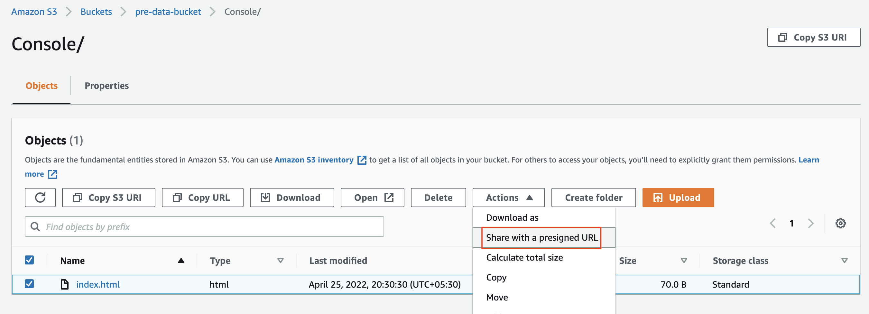The width and height of the screenshot is (869, 314).
Task: Click the magnifier icon in the search box
Action: tap(35, 226)
